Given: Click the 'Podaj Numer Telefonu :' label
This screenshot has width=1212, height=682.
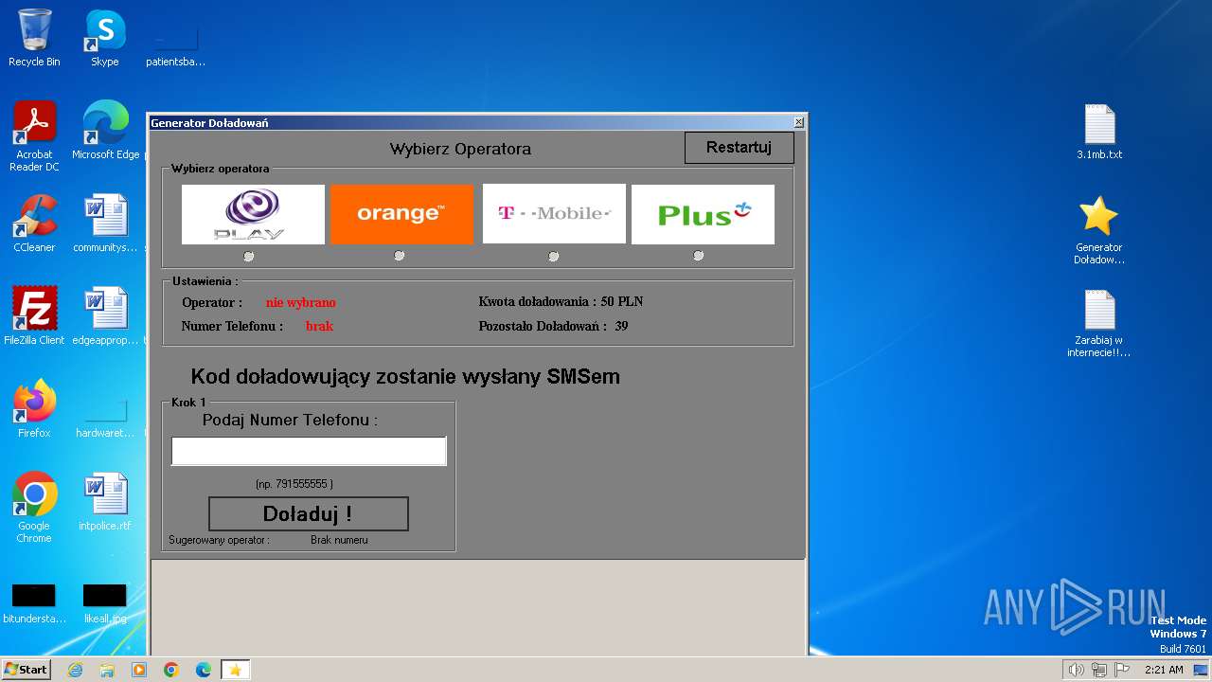Looking at the screenshot, I should click(x=290, y=420).
